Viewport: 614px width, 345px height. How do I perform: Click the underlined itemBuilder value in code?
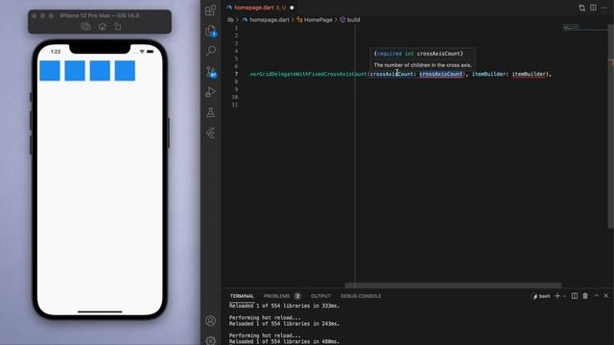529,74
